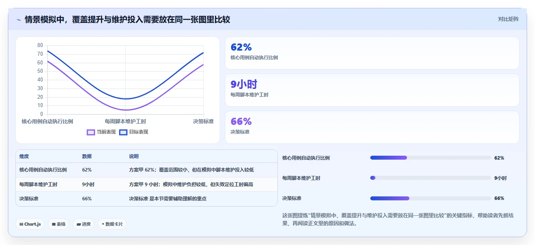Click the summary paragraph starting 这张图提炼

pyautogui.click(x=398, y=219)
